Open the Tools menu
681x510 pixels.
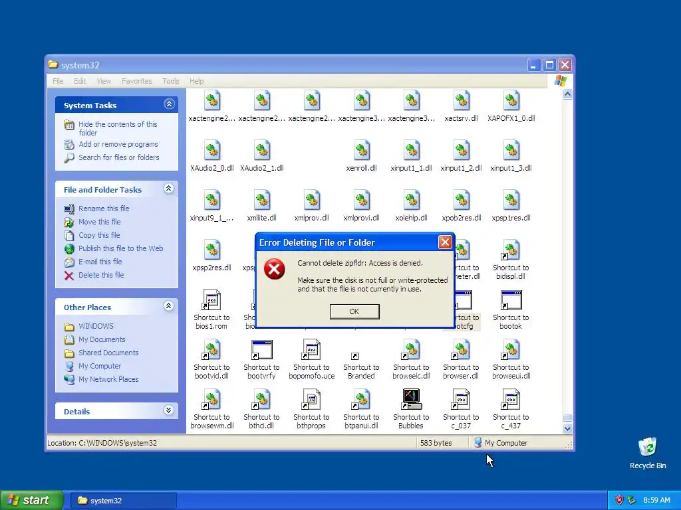click(171, 81)
